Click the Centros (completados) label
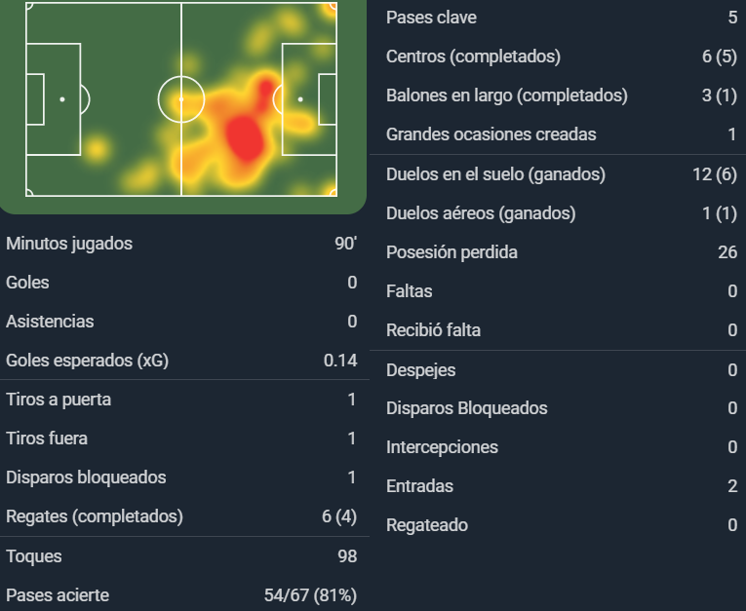This screenshot has width=746, height=611. coord(473,57)
